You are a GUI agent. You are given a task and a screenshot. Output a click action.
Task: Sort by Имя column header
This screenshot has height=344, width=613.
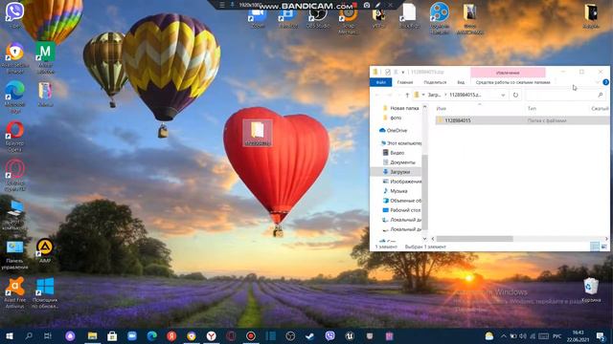[441, 108]
